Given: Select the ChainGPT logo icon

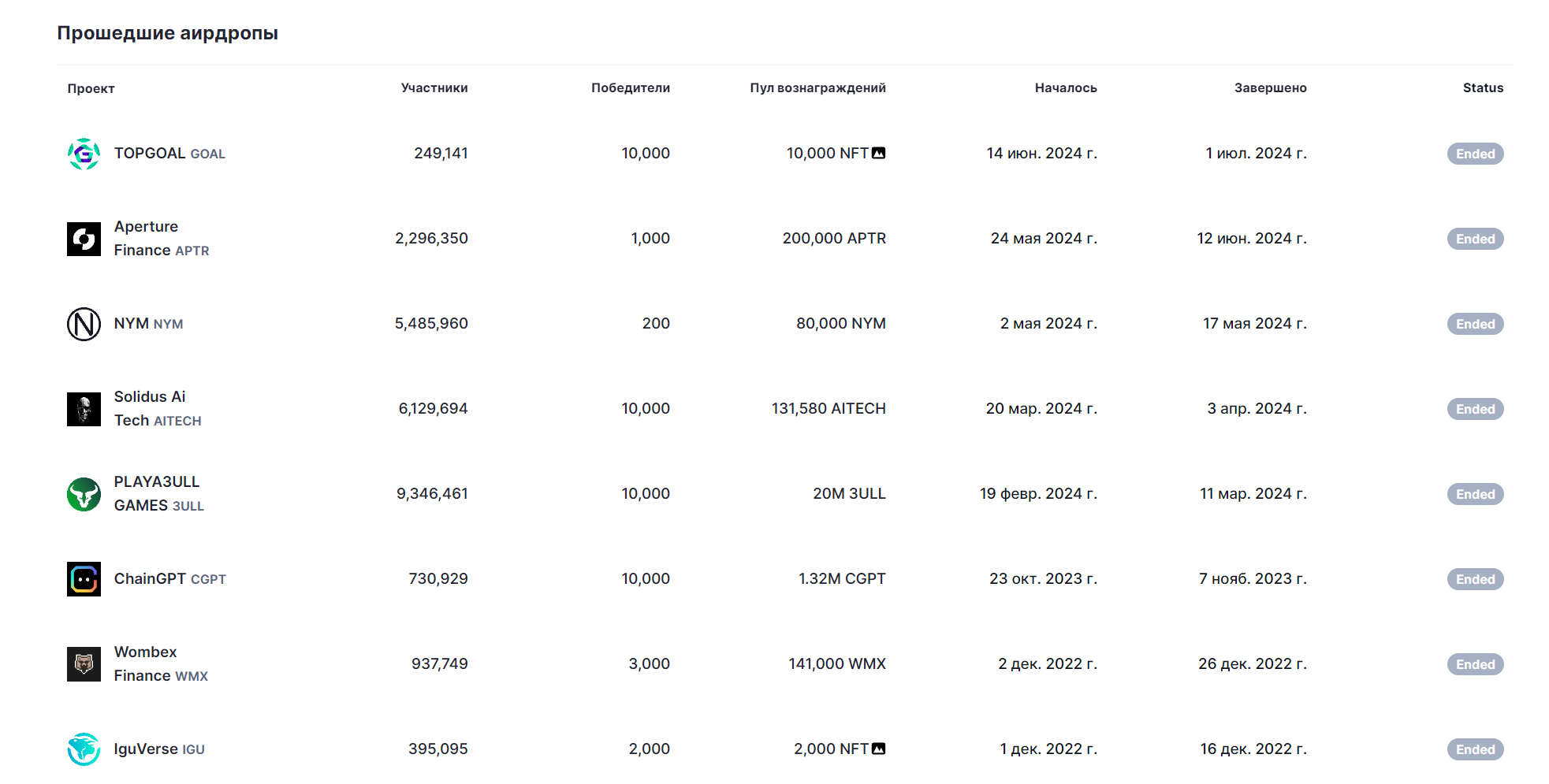Looking at the screenshot, I should (84, 578).
